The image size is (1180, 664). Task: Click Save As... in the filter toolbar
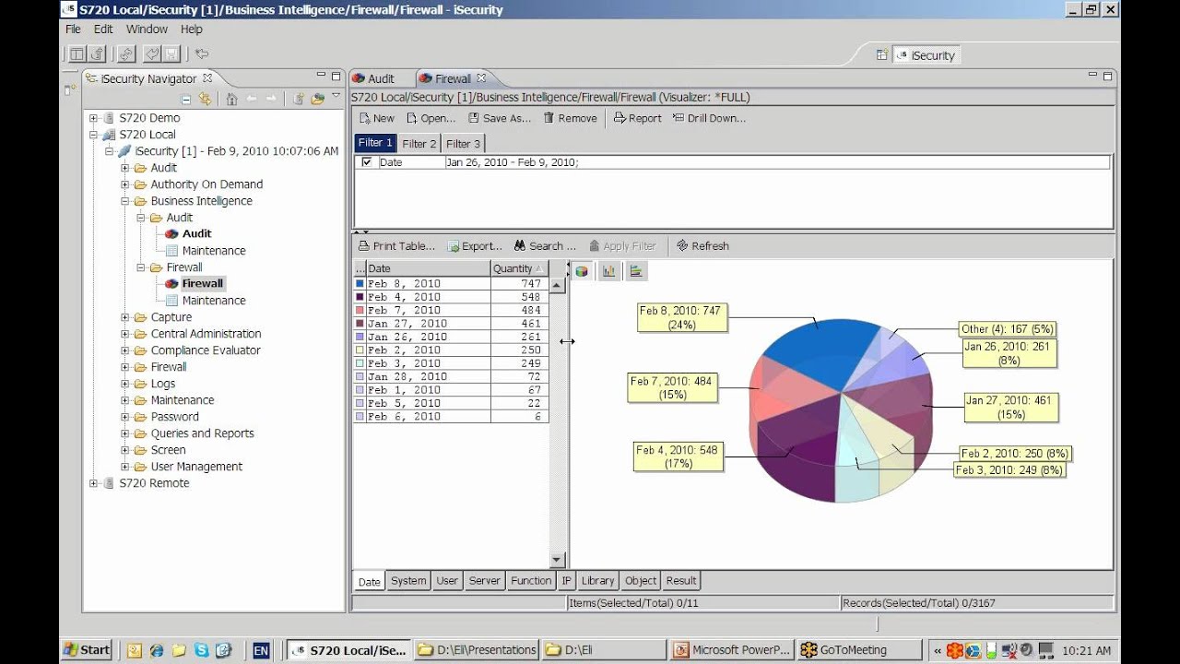point(500,118)
